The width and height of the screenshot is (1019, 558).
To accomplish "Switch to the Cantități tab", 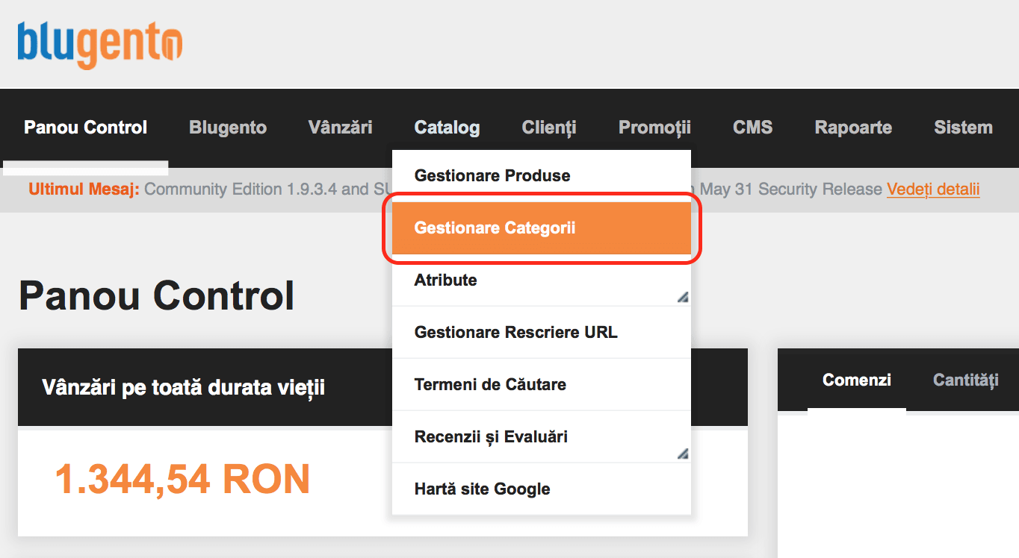I will click(x=966, y=380).
